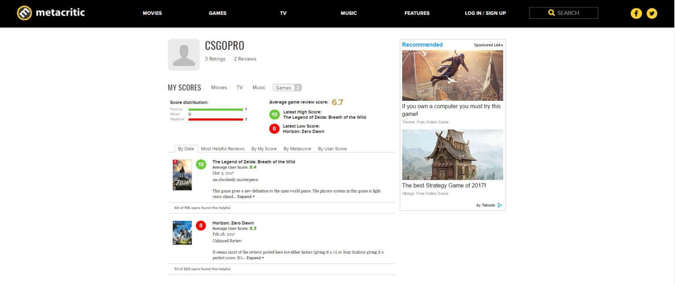Click 'If you own a computer' ad headline
This screenshot has height=285, width=675.
point(451,110)
